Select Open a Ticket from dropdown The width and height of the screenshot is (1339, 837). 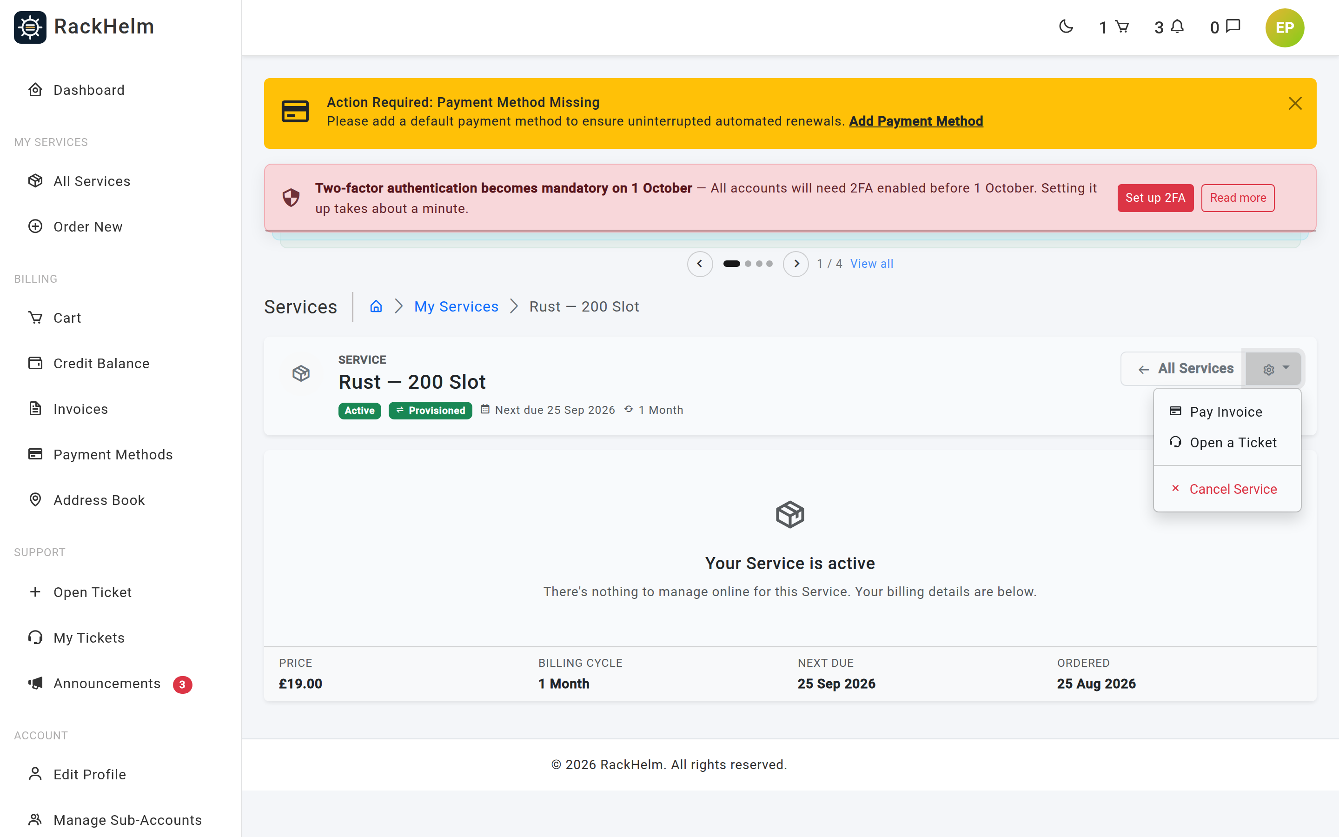coord(1226,442)
